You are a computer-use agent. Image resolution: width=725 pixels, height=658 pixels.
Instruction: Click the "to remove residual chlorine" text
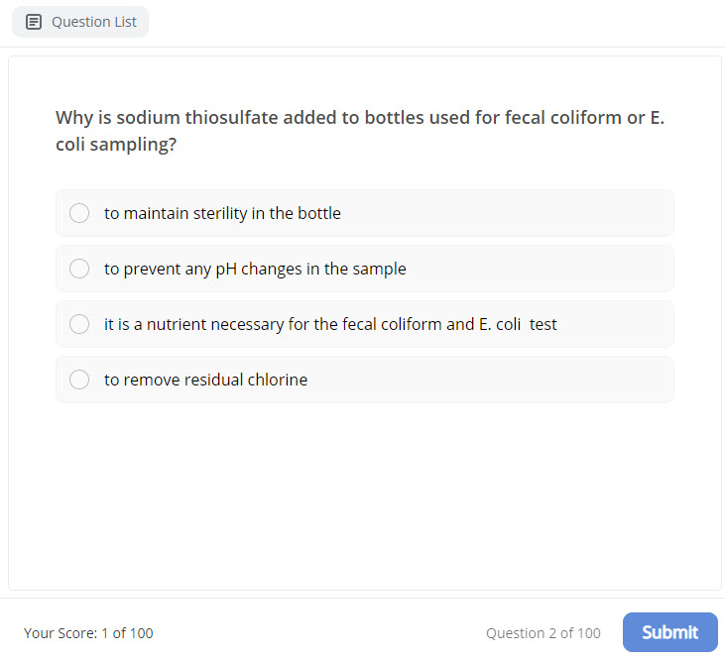tap(205, 380)
